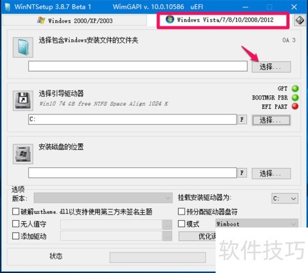Focus the Windows installation files path field
The height and width of the screenshot is (273, 308).
tap(138, 66)
